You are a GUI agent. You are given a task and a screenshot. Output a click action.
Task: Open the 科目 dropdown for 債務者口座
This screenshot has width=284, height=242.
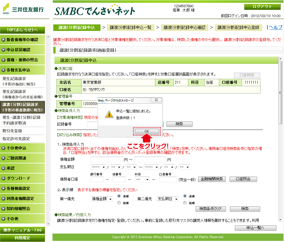142,179
